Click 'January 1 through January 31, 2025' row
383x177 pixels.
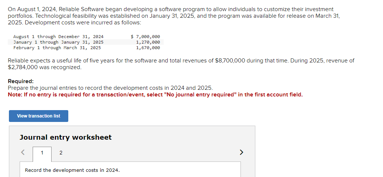86,42
